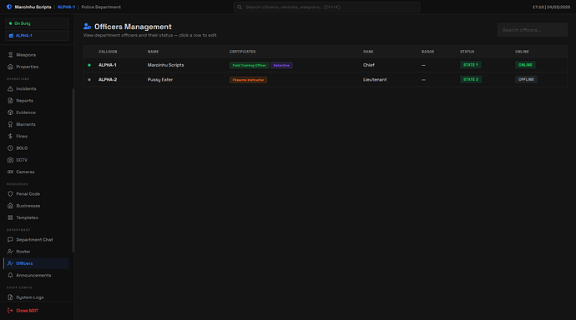Select the Weapons menu item
Viewport: 576px width, 320px height.
36,55
